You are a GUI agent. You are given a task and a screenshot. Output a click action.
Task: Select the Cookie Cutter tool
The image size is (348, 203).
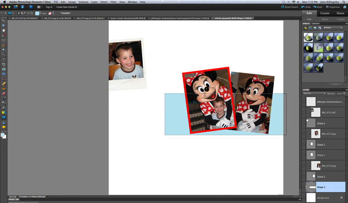[x=3, y=69]
